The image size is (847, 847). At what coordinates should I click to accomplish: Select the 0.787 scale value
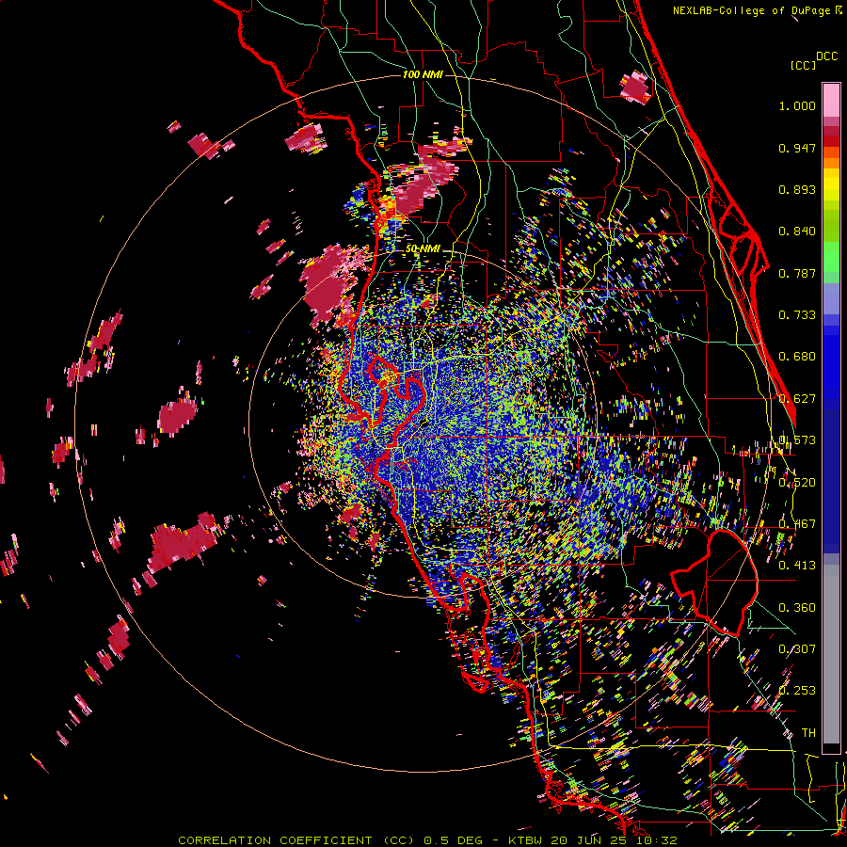coord(797,273)
